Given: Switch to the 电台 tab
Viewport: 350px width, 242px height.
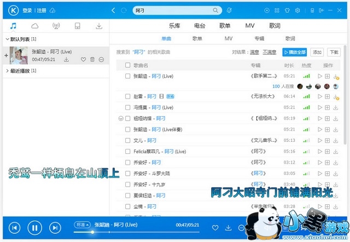Looking at the screenshot, I should click(x=200, y=26).
